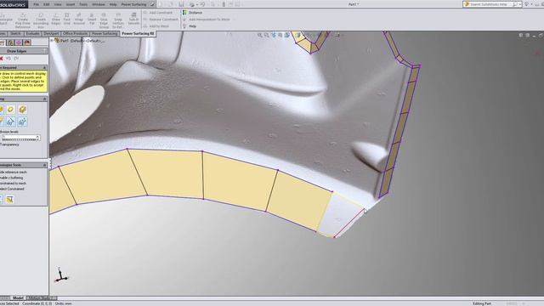Viewport: 544px width, 306px height.
Task: Click the Glue Edge Group tool
Action: click(104, 20)
